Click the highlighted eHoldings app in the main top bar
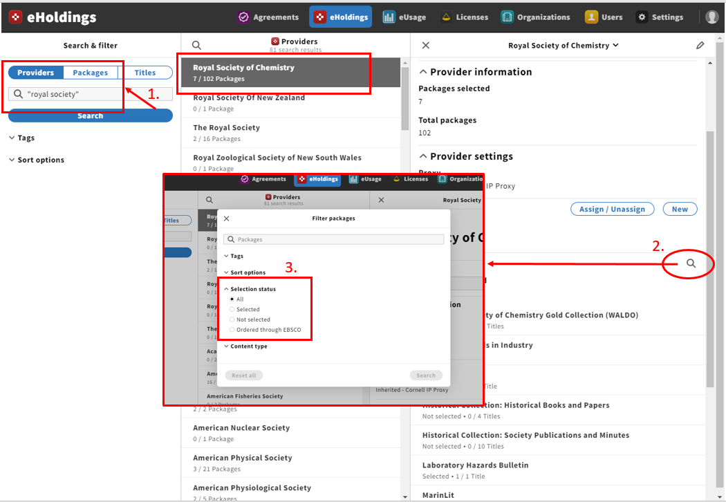 (x=341, y=17)
